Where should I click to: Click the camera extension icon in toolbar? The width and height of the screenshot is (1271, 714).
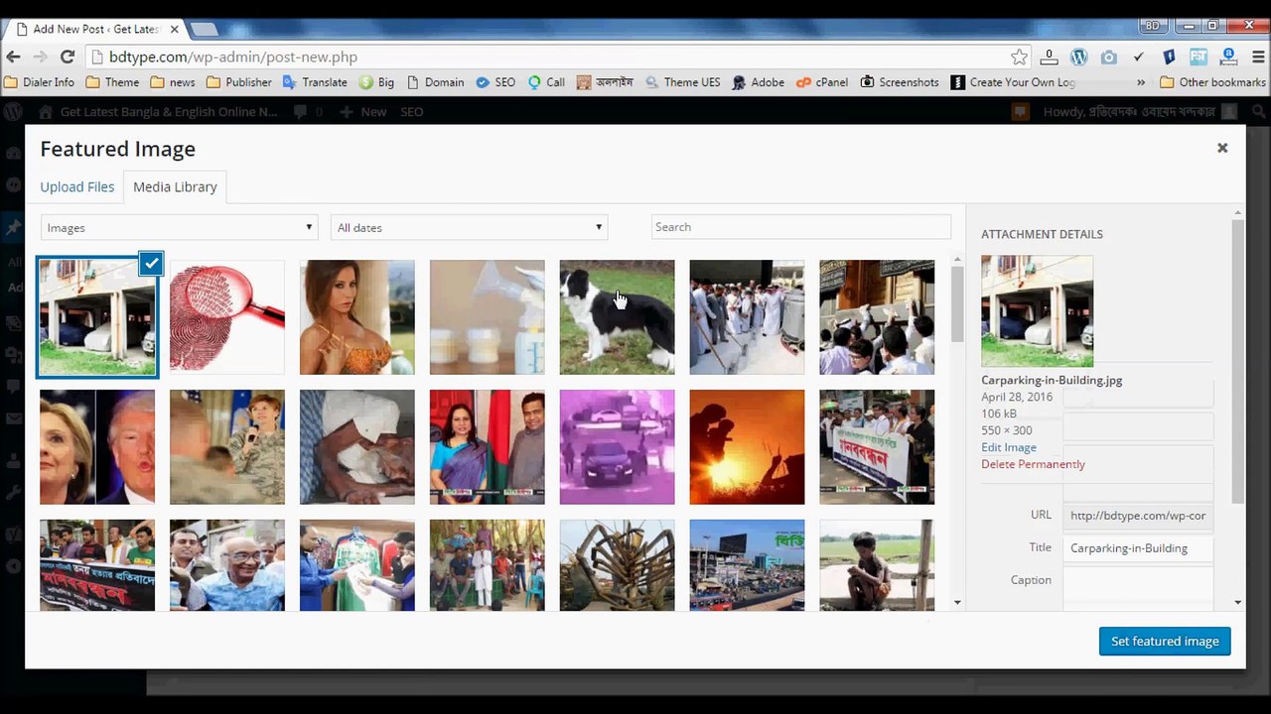pos(1109,58)
